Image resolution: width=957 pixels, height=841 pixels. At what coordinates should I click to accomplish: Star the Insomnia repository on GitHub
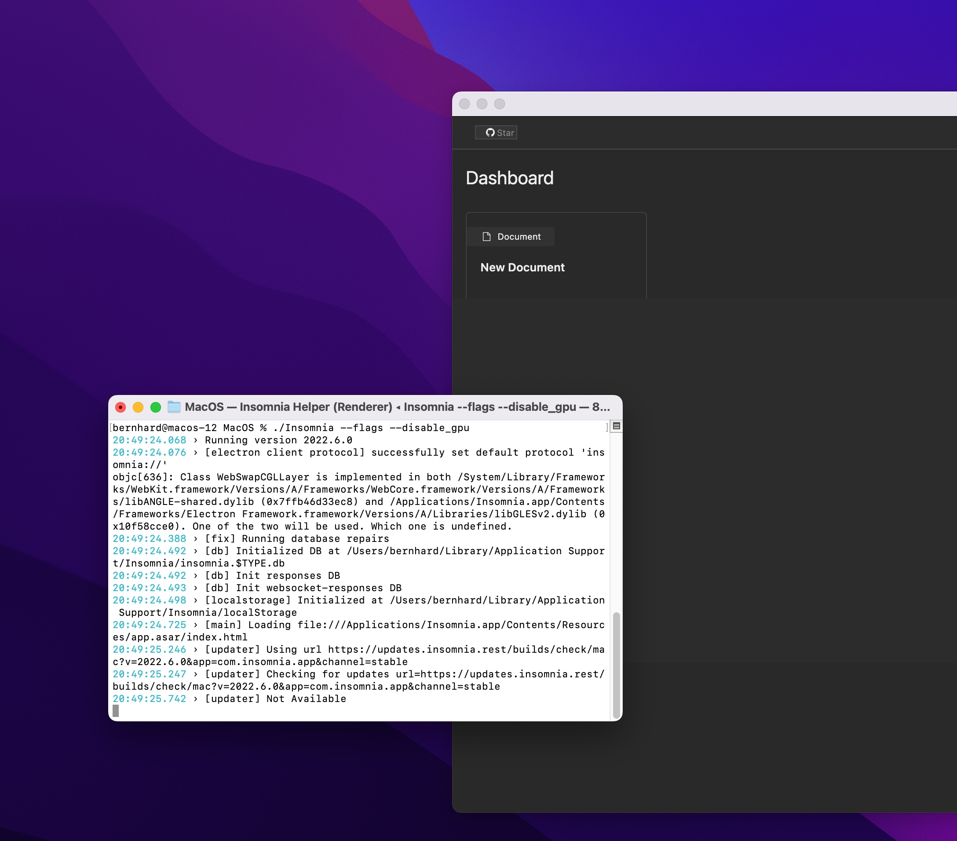click(496, 132)
